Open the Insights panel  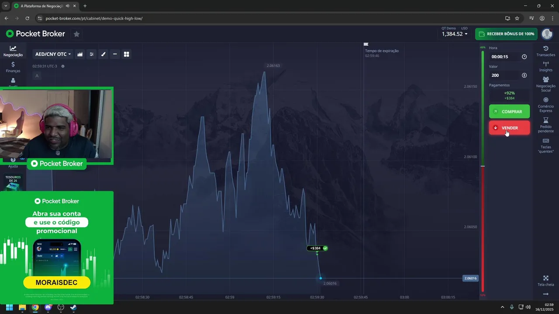(546, 66)
